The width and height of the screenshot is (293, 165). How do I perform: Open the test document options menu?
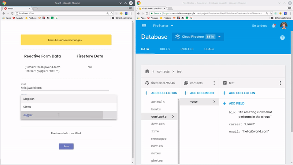tap(280, 83)
